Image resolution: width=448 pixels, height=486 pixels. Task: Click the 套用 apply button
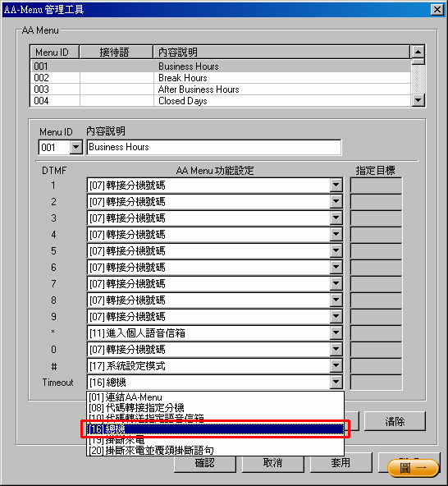[341, 463]
